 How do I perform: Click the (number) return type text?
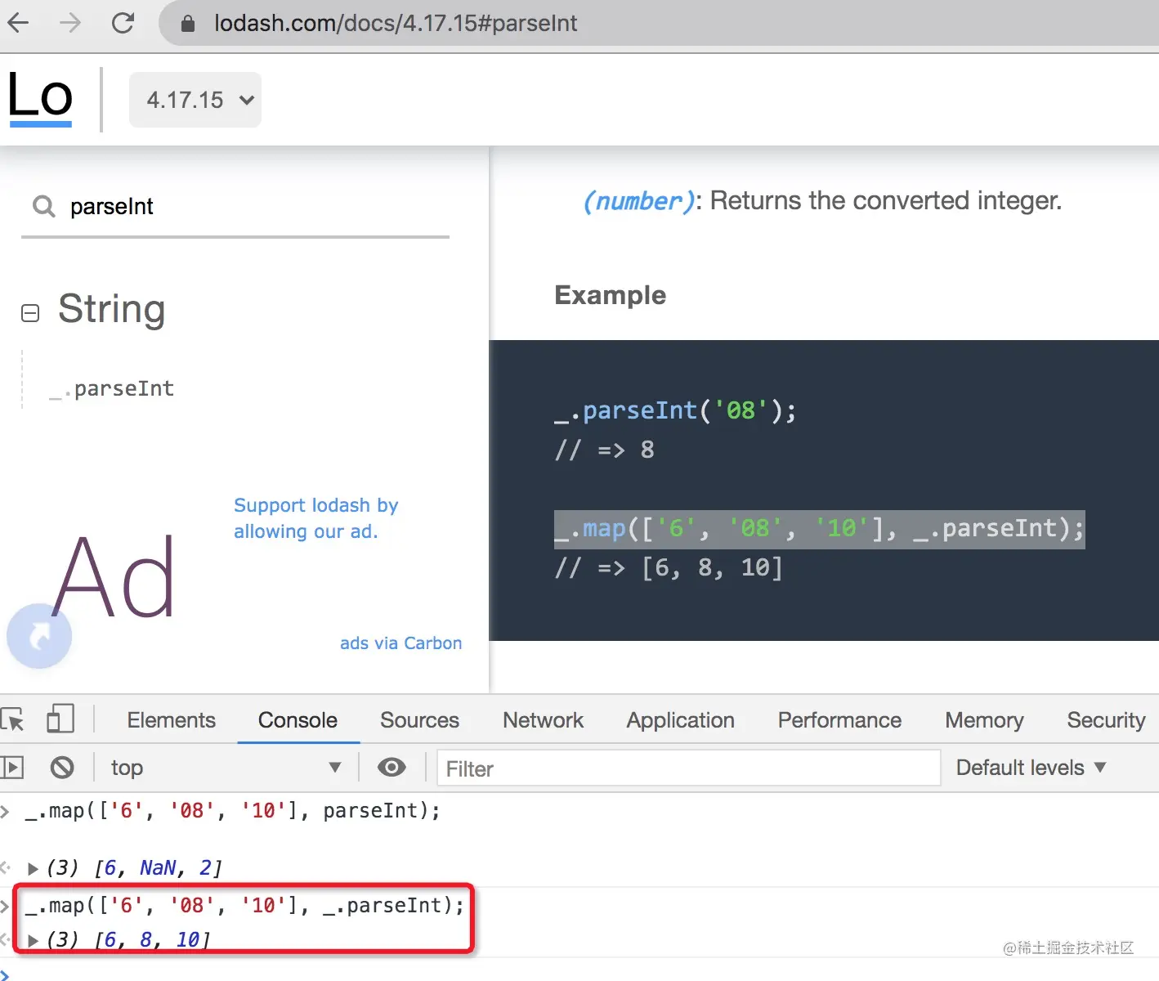click(638, 201)
